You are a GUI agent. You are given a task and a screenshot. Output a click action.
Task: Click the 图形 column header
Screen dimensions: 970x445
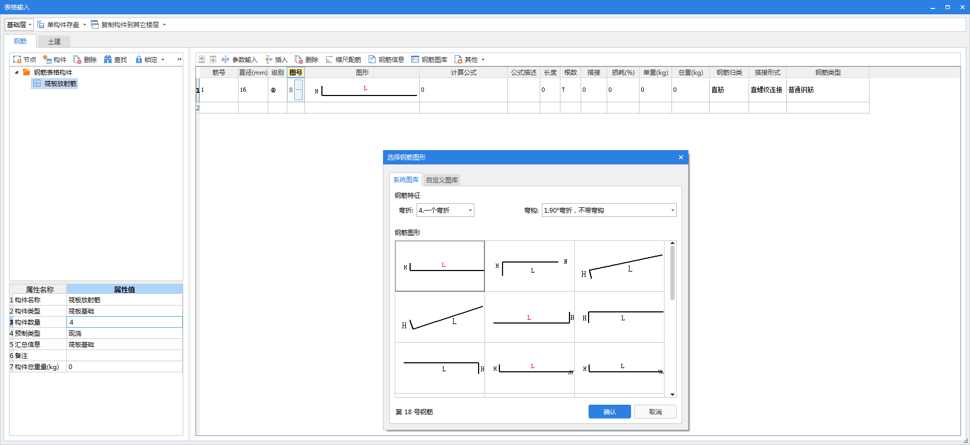pos(362,73)
